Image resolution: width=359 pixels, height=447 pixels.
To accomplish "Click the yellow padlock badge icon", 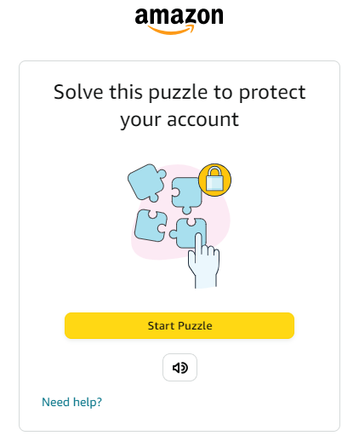I will [x=214, y=180].
